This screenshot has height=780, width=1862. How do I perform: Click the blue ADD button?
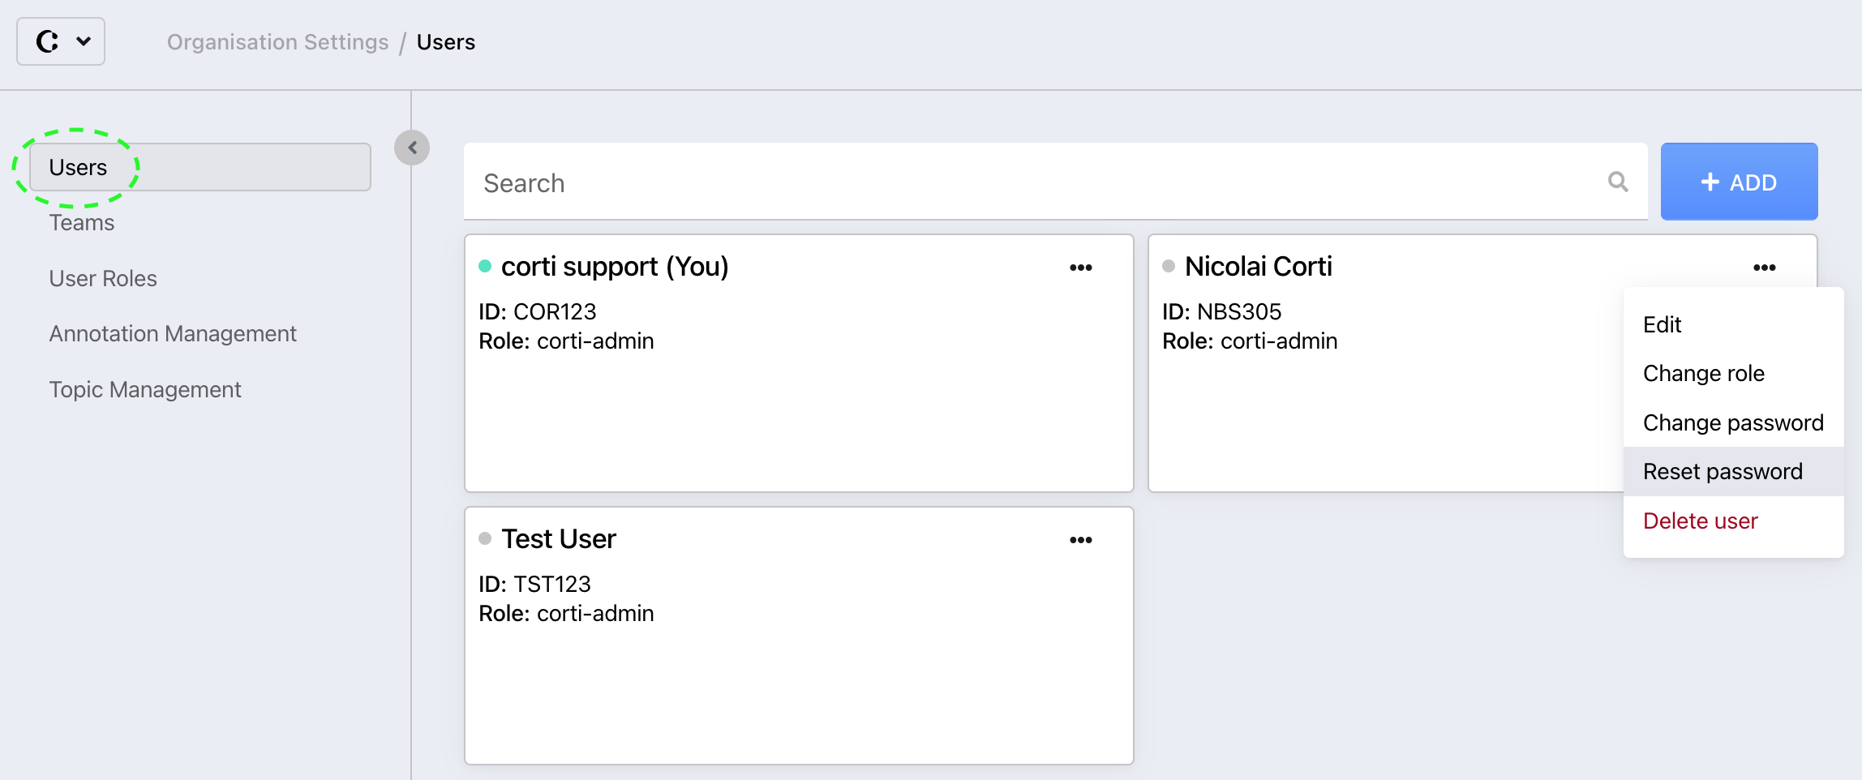tap(1739, 182)
